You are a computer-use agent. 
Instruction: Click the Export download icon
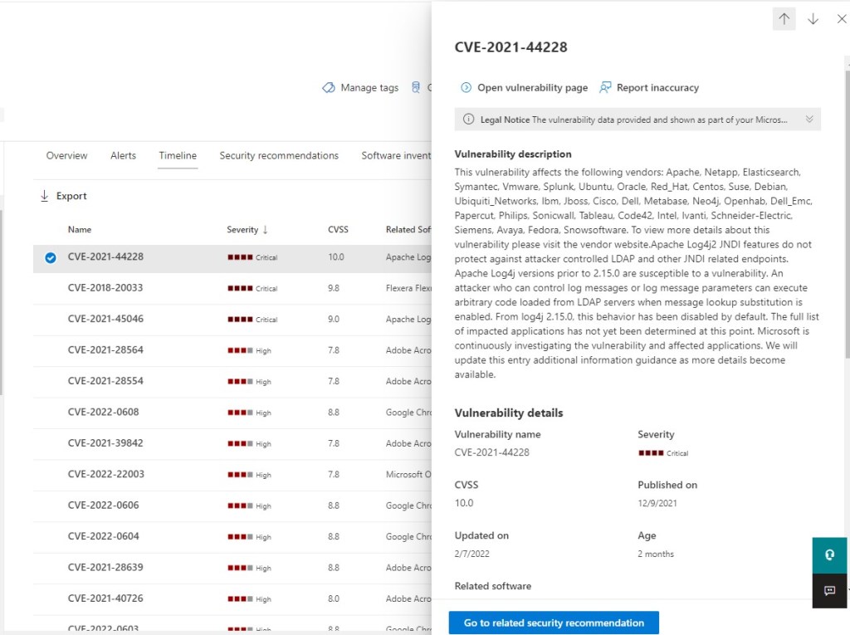pyautogui.click(x=45, y=197)
